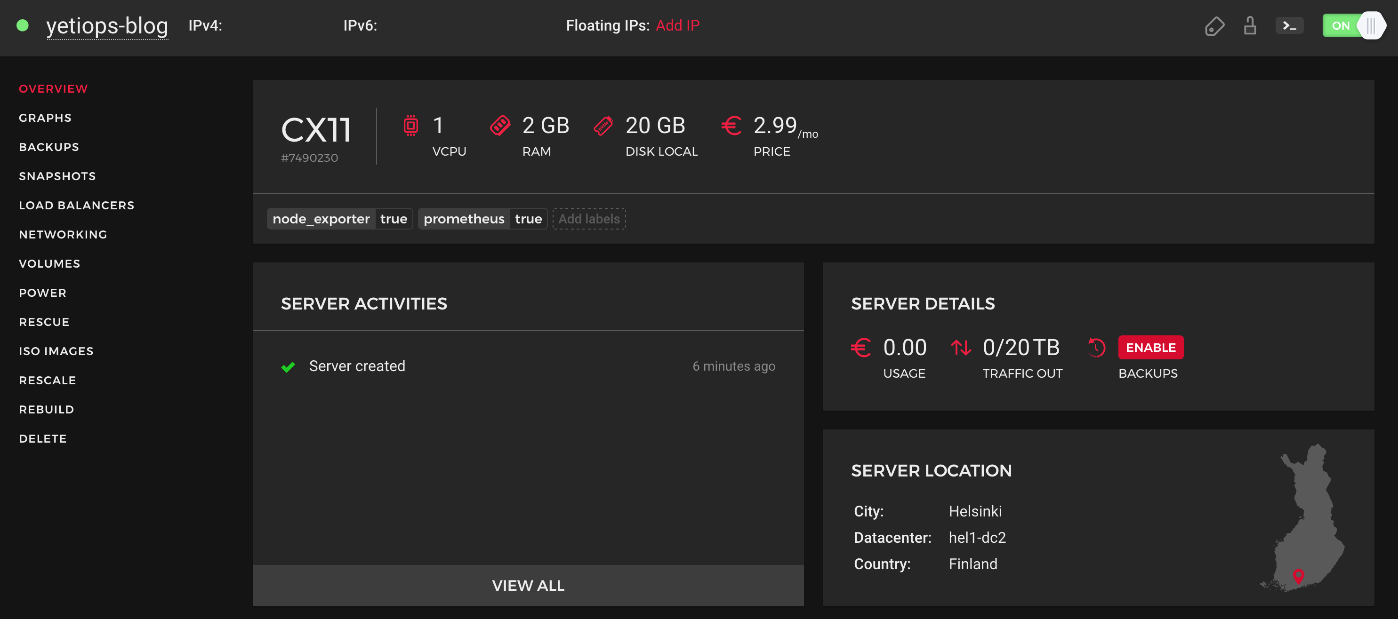Navigate to Snapshots
This screenshot has width=1398, height=619.
click(x=57, y=176)
